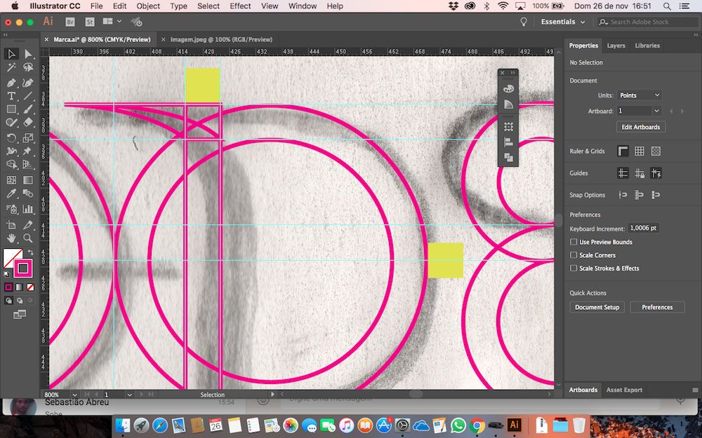Toggle the transparency grid icon
This screenshot has height=438, width=702.
(656, 151)
